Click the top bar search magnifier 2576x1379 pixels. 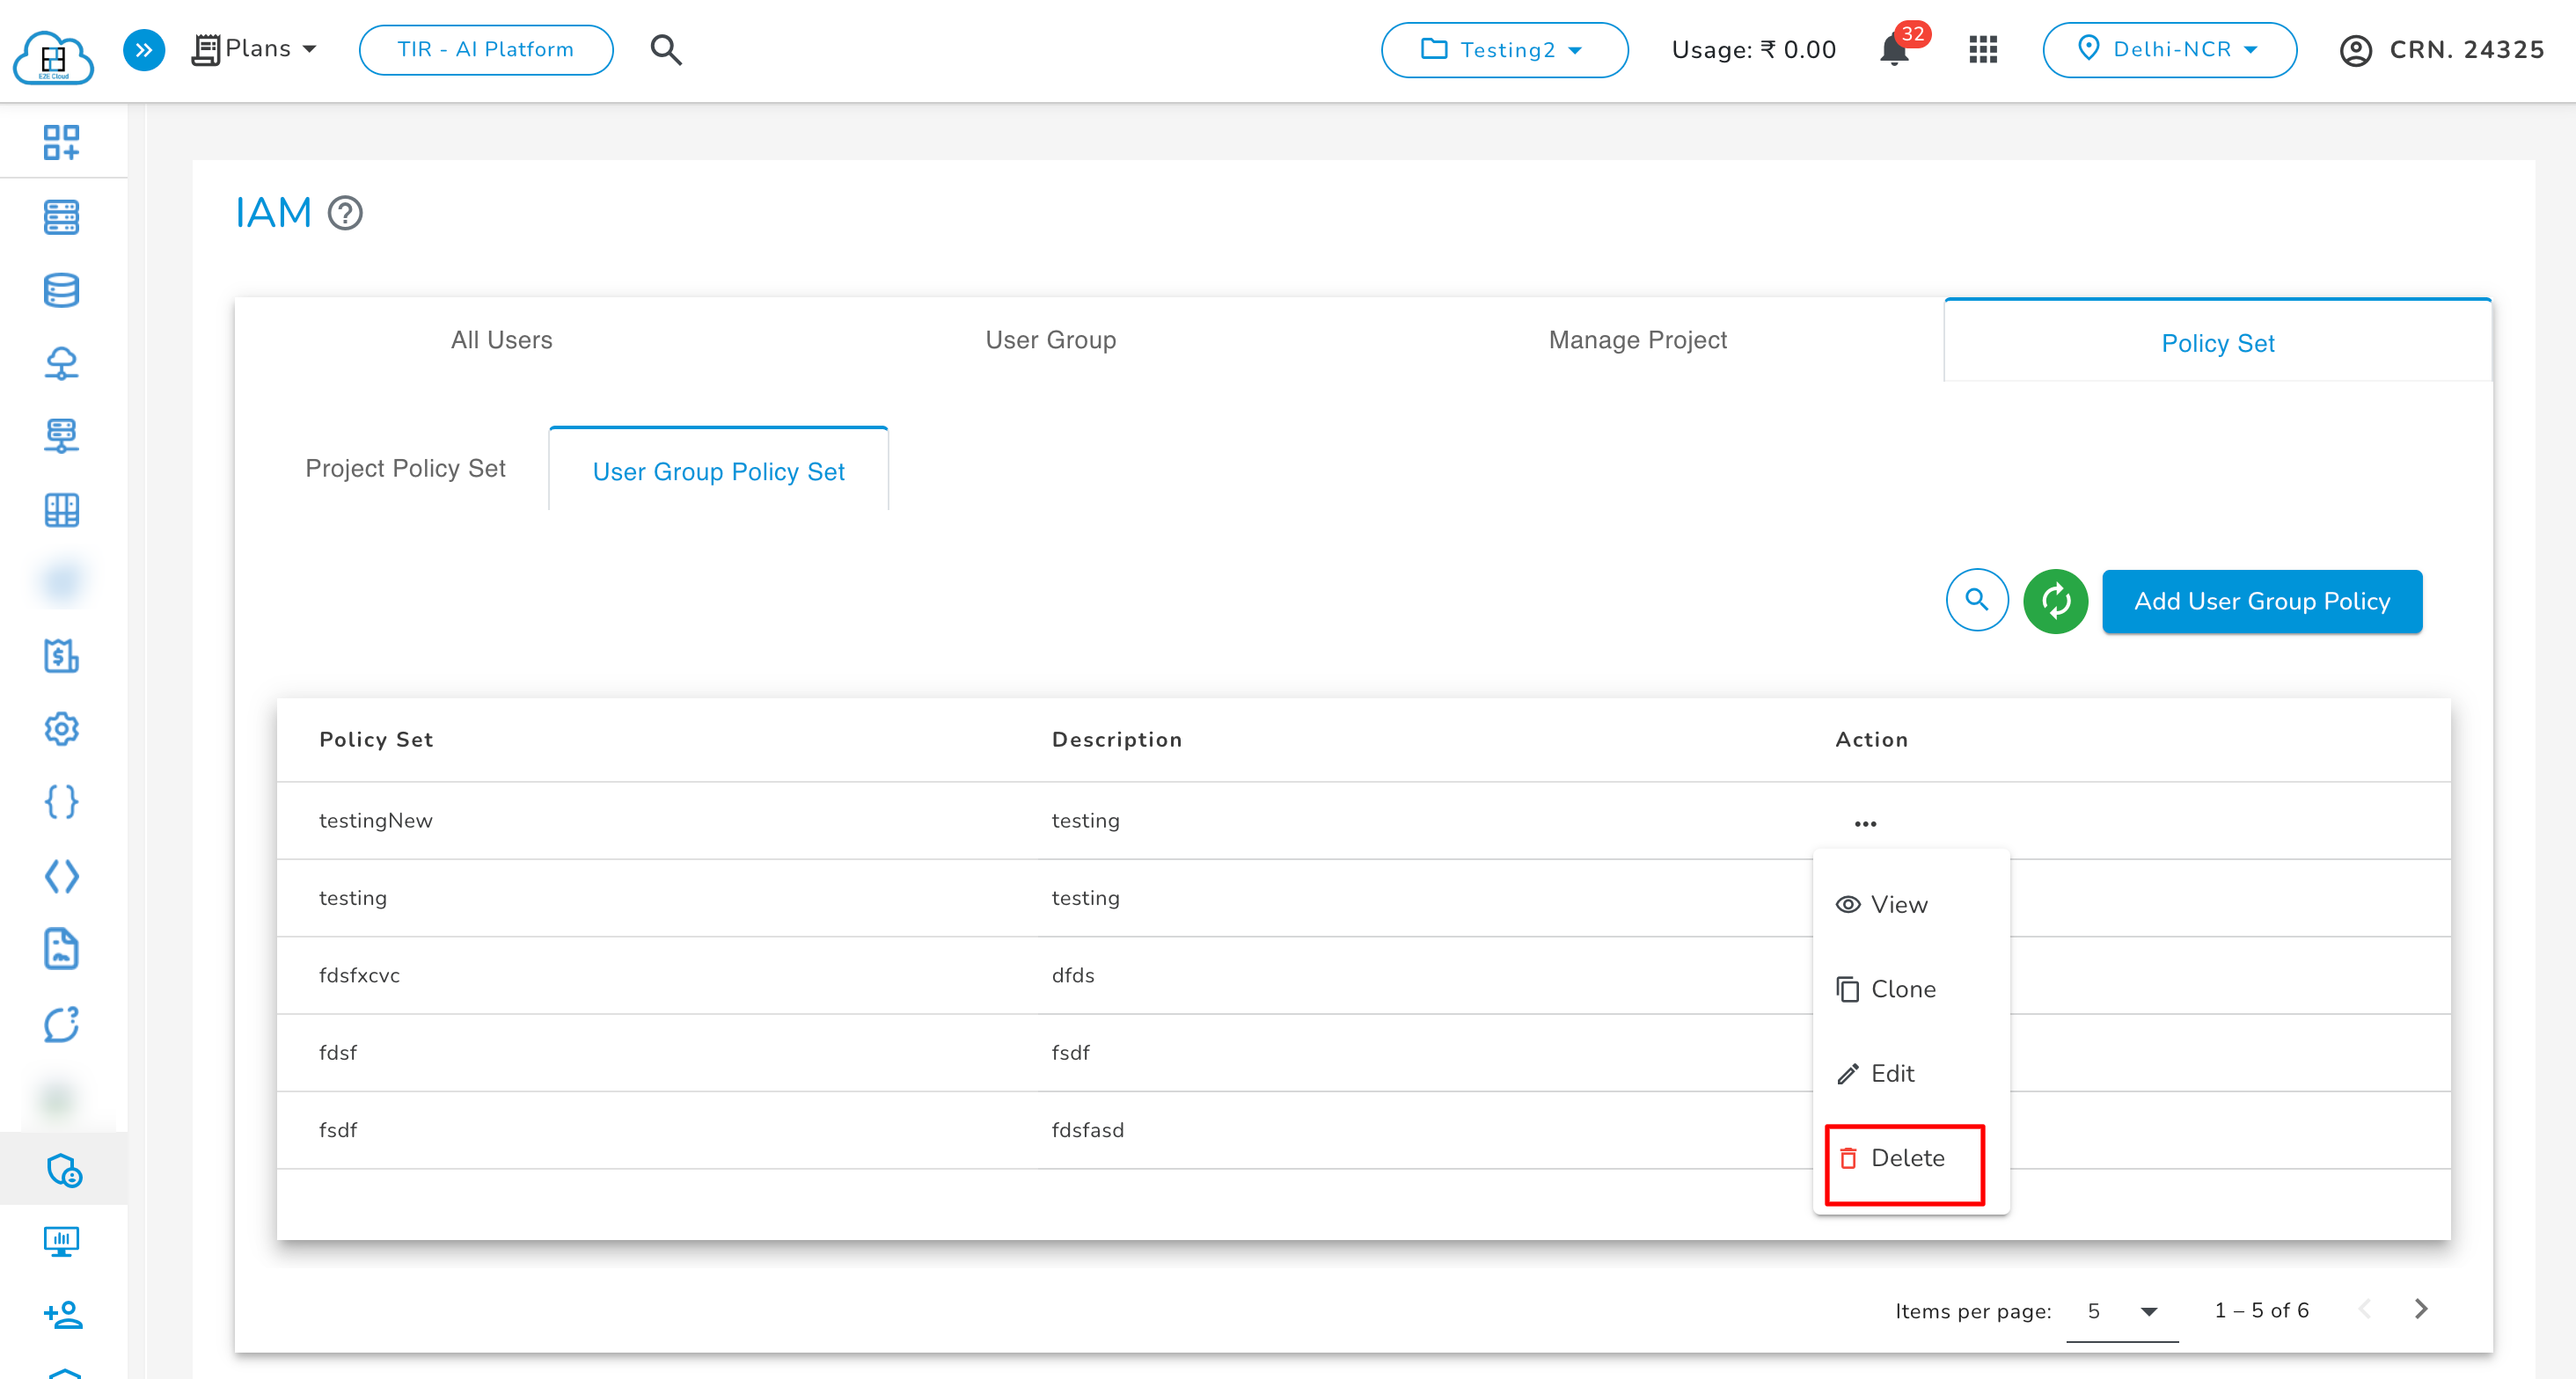click(x=666, y=50)
